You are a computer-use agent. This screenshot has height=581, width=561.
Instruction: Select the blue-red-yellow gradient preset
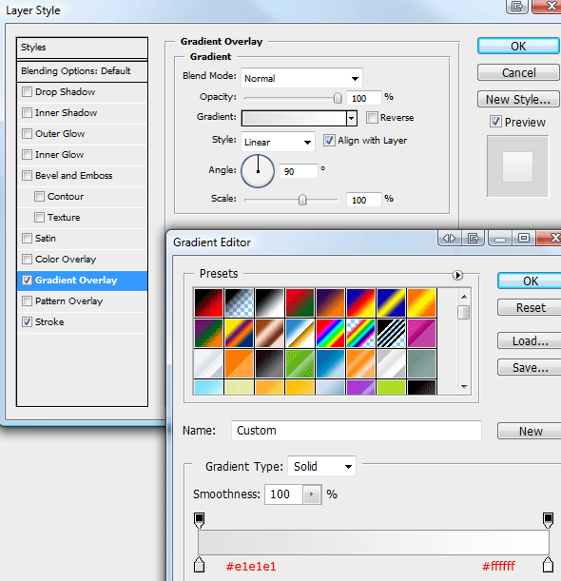tap(360, 302)
